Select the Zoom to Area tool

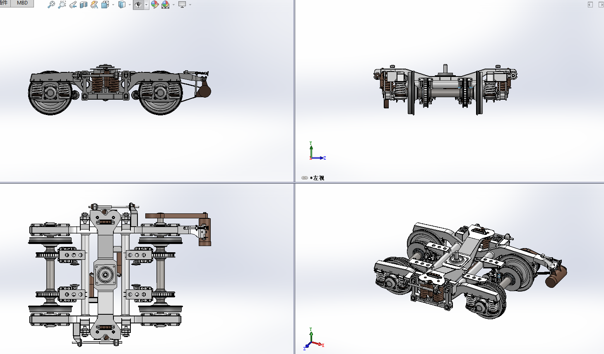(x=62, y=5)
